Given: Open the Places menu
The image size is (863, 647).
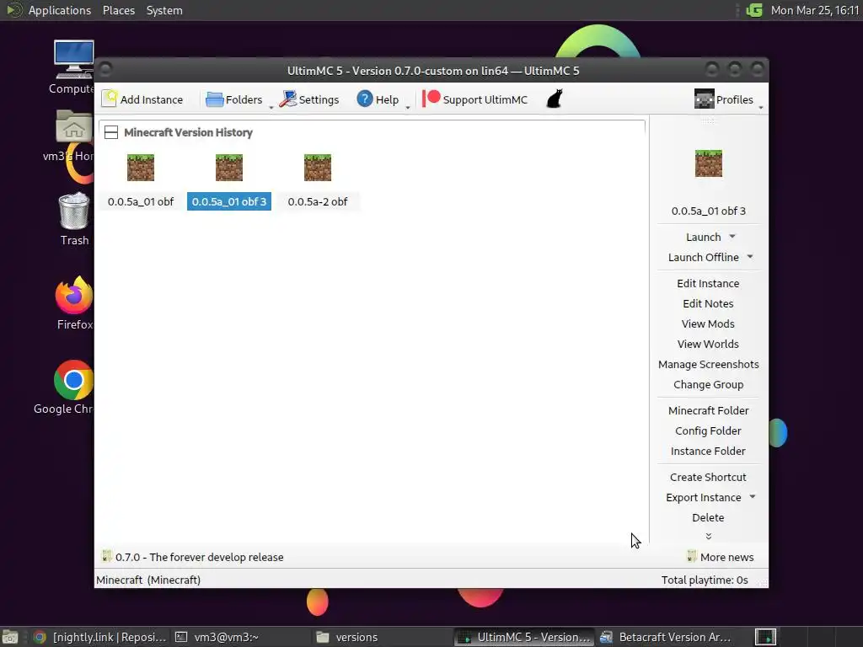Looking at the screenshot, I should click(118, 10).
